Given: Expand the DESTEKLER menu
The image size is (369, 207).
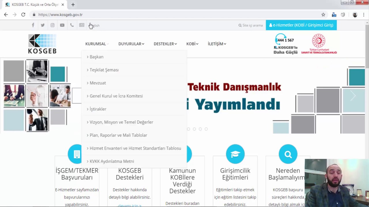Looking at the screenshot, I should point(165,44).
